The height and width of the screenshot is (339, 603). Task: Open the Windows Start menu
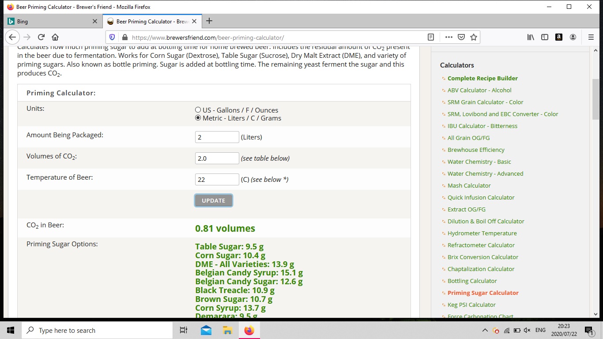tap(11, 330)
